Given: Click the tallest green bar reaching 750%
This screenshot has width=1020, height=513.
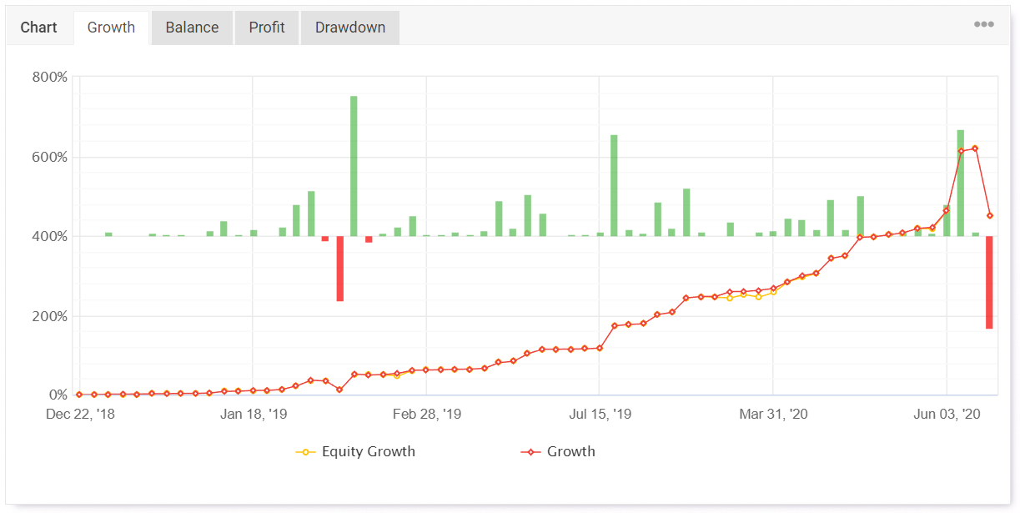Looking at the screenshot, I should pyautogui.click(x=354, y=167).
